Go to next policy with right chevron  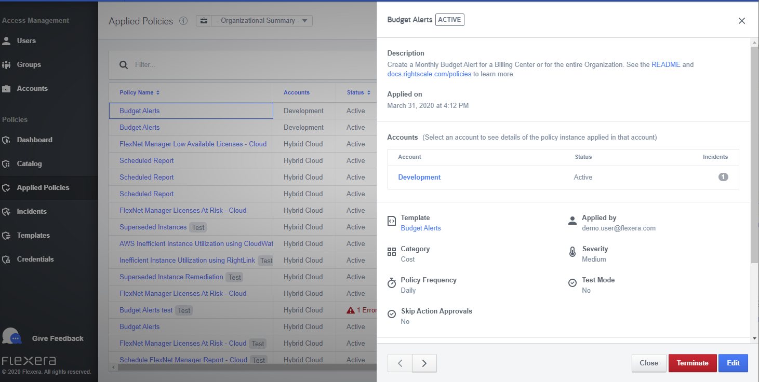pyautogui.click(x=424, y=363)
